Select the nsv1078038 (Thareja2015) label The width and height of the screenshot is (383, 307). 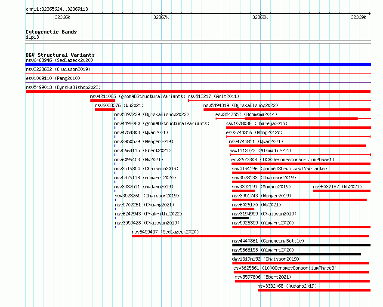pos(256,123)
